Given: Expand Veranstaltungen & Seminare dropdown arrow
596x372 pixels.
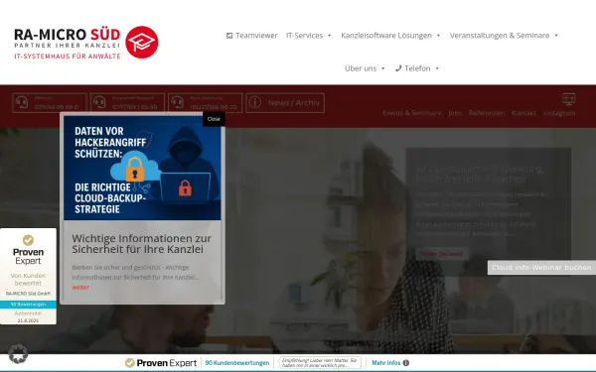Looking at the screenshot, I should pos(556,36).
